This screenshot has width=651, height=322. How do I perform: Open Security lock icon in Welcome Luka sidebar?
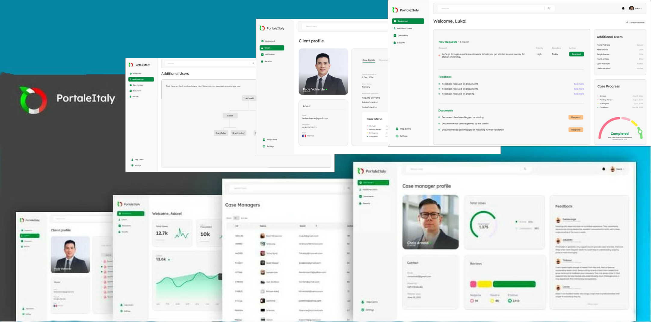click(395, 43)
